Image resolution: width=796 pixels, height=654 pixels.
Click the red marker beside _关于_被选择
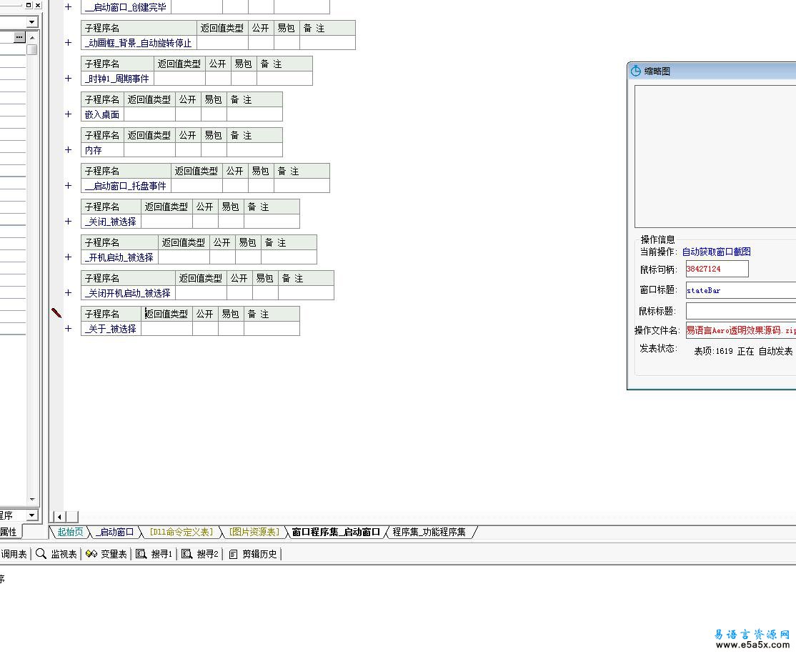point(56,313)
